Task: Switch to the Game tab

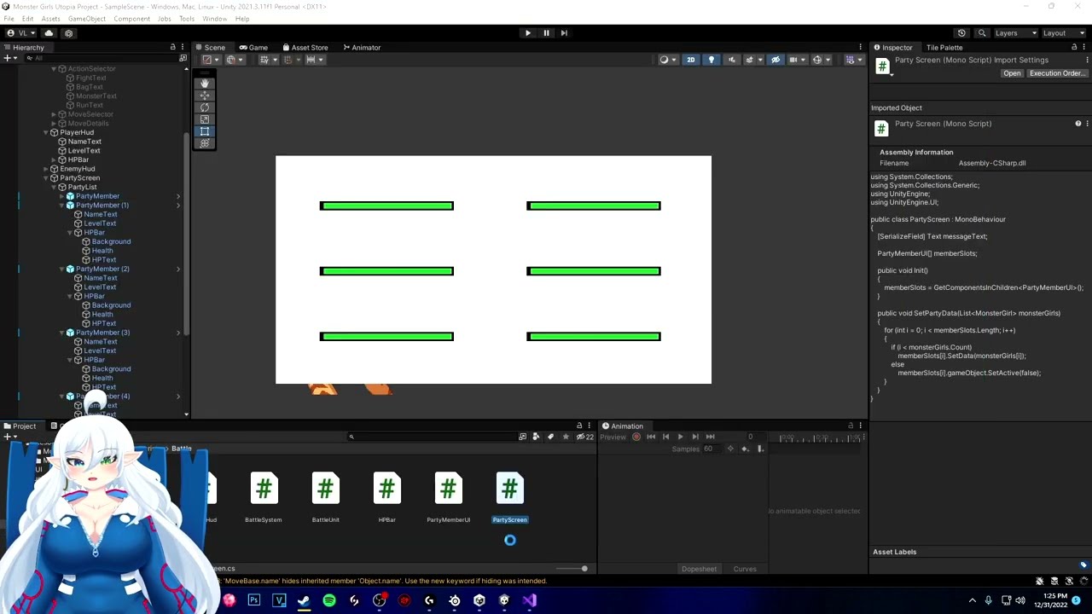Action: [253, 48]
